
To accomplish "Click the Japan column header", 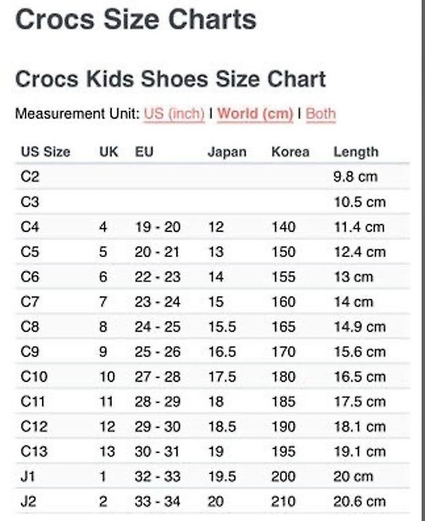I will pos(227,152).
